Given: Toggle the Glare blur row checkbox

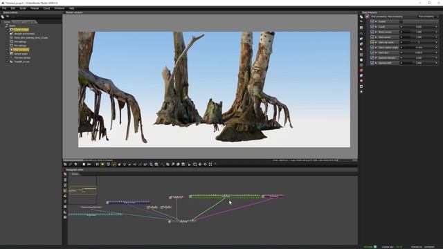Looking at the screenshot, I should coord(372,53).
